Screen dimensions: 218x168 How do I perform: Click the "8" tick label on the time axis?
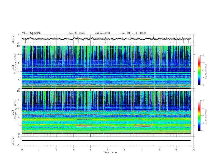[x=159, y=150]
